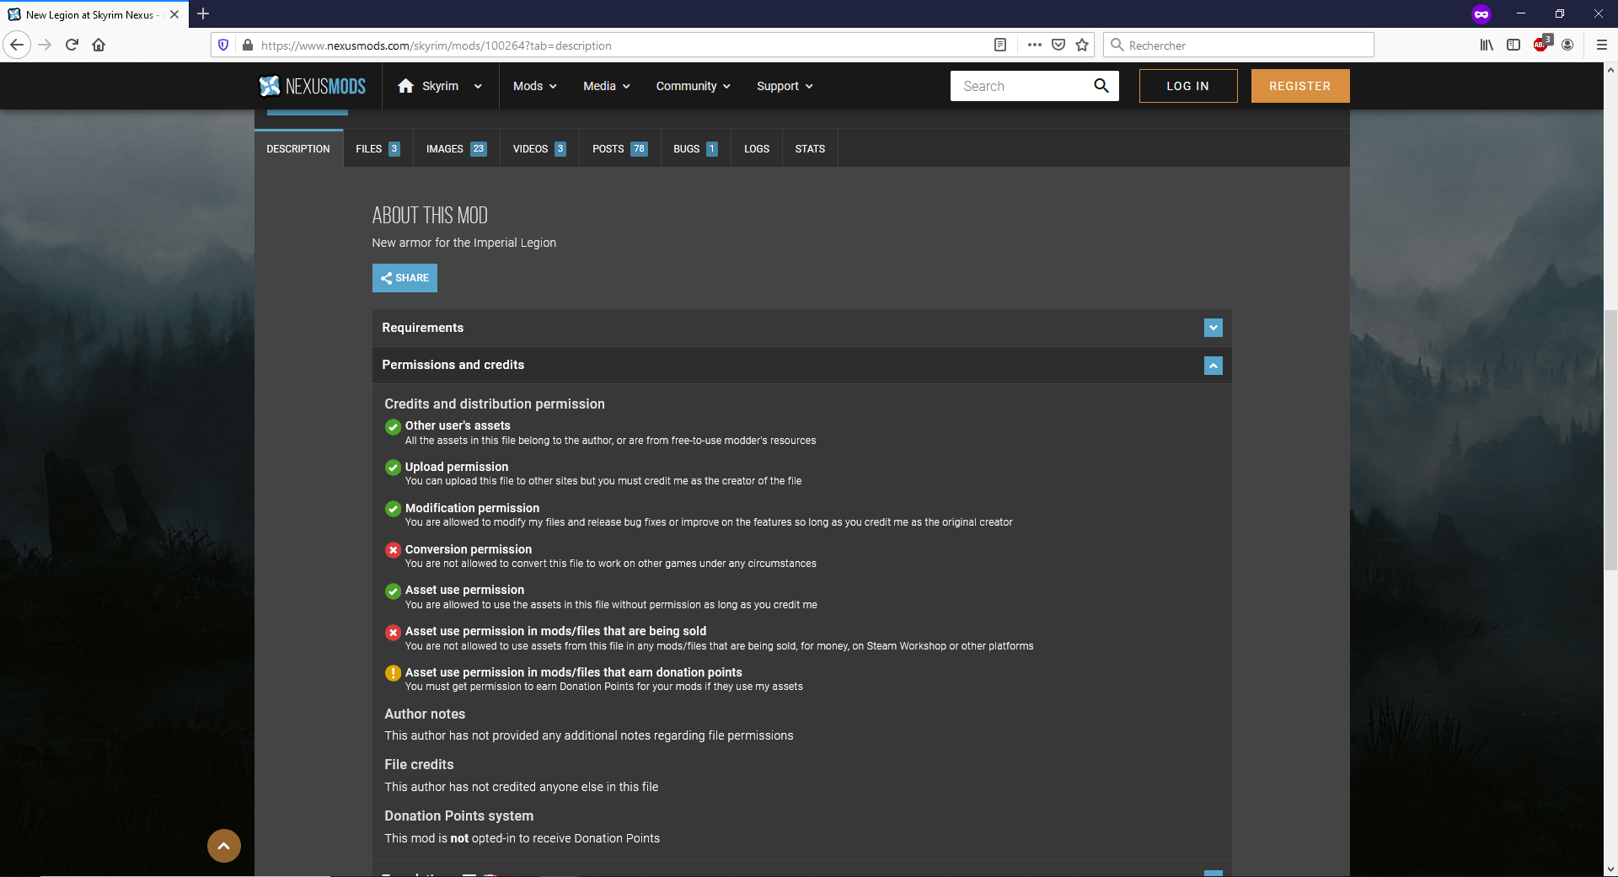Open a new browser tab
1618x877 pixels.
tap(203, 14)
